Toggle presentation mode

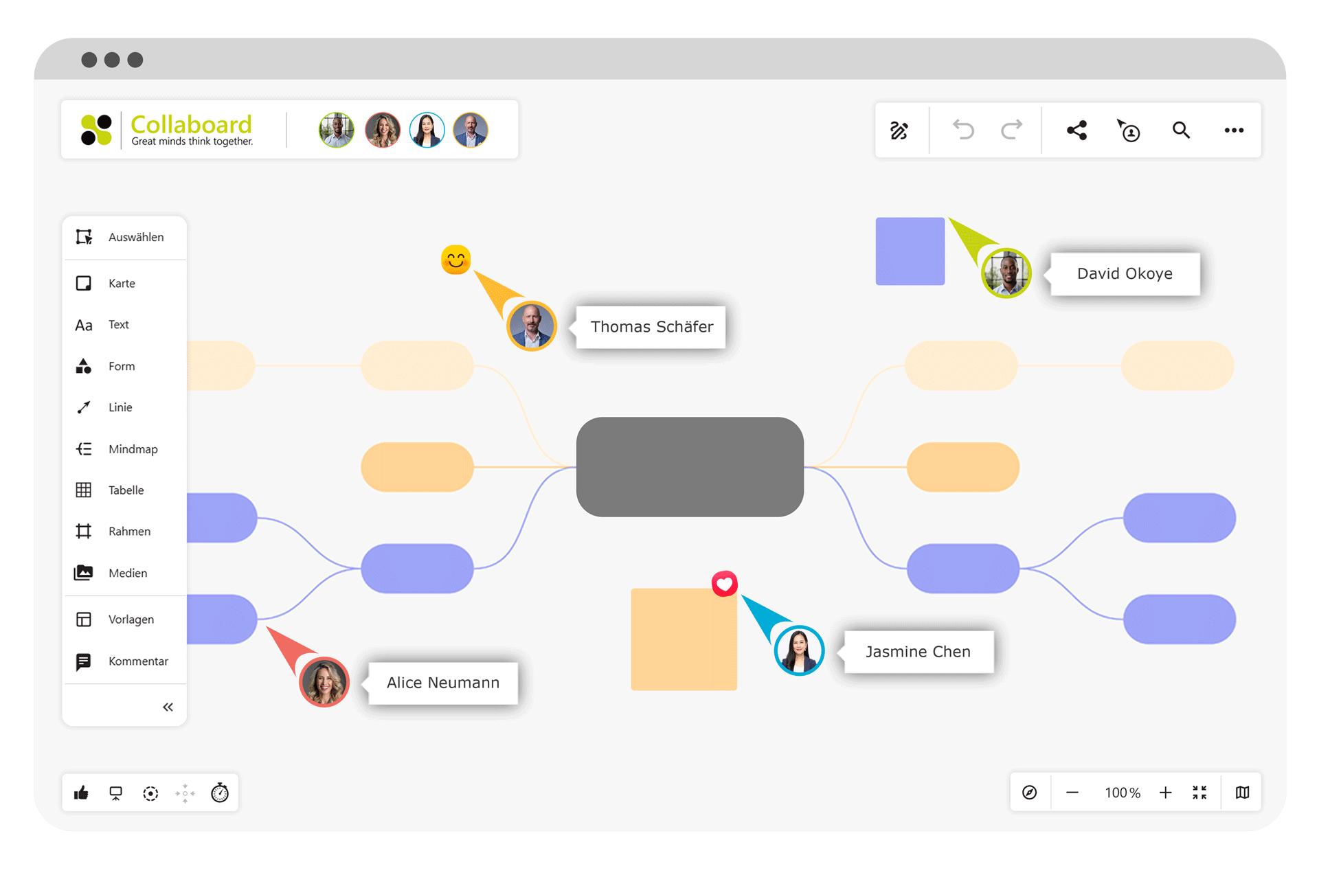click(x=116, y=792)
